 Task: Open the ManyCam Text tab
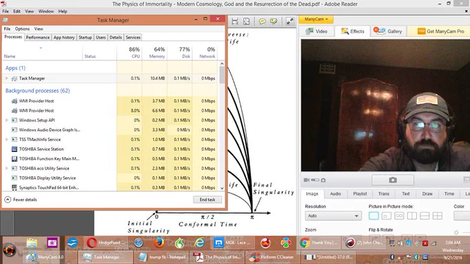click(406, 194)
